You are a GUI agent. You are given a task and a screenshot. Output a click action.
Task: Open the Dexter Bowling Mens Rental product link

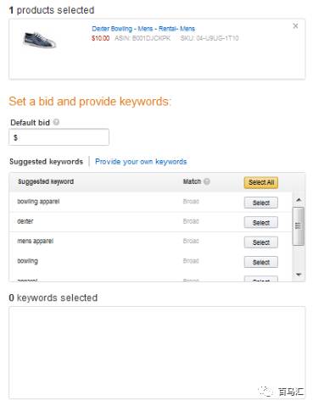pyautogui.click(x=143, y=29)
